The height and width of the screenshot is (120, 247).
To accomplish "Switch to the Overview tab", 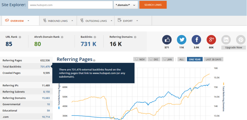I will pyautogui.click(x=17, y=21).
